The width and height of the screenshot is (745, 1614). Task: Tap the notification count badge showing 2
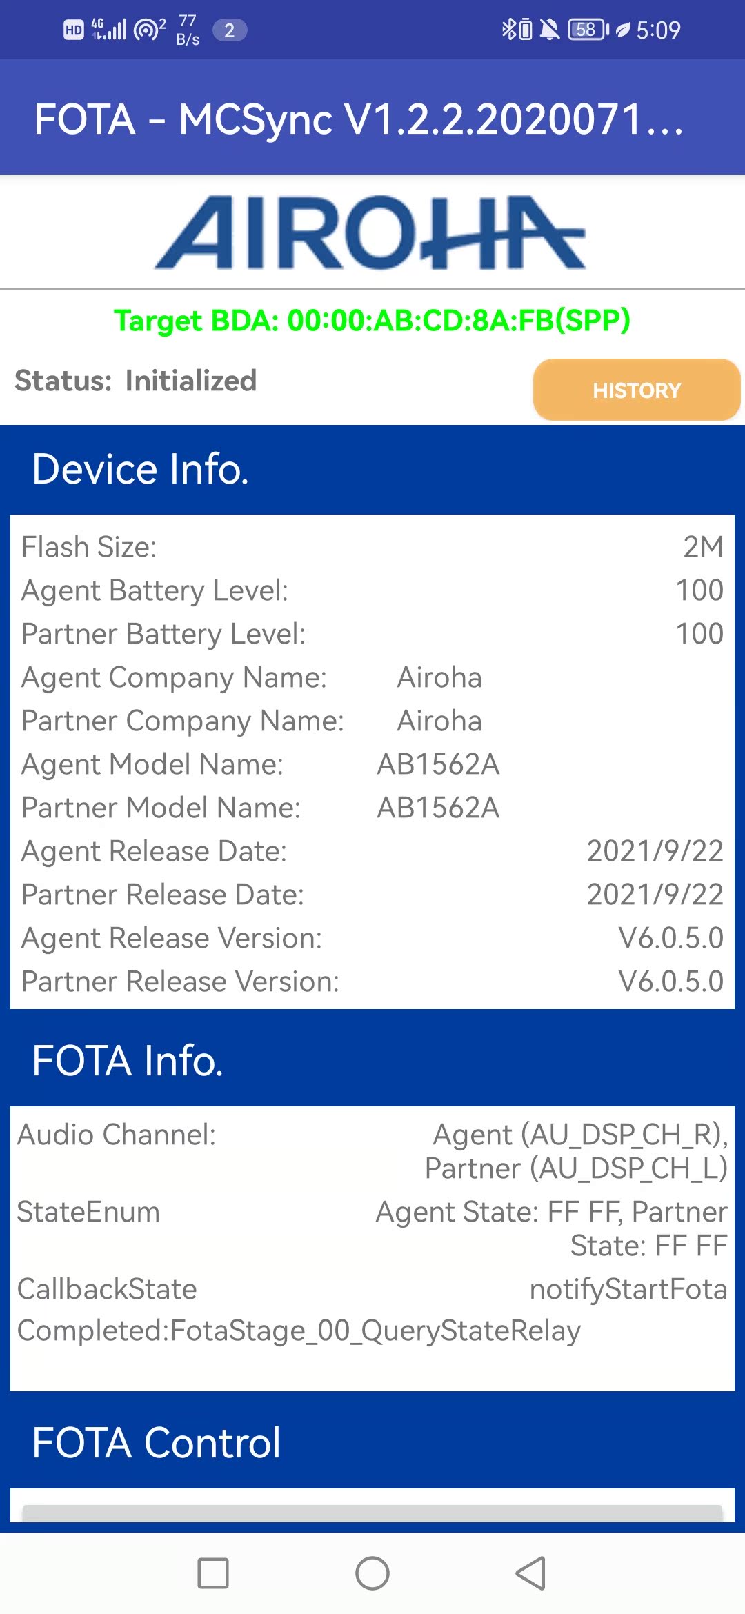230,30
